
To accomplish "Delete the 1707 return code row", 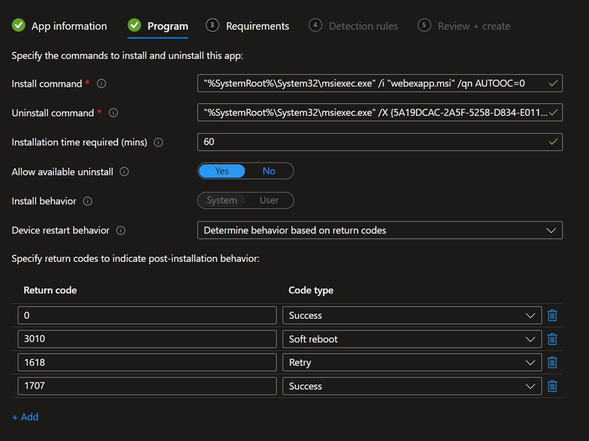I will click(x=552, y=386).
